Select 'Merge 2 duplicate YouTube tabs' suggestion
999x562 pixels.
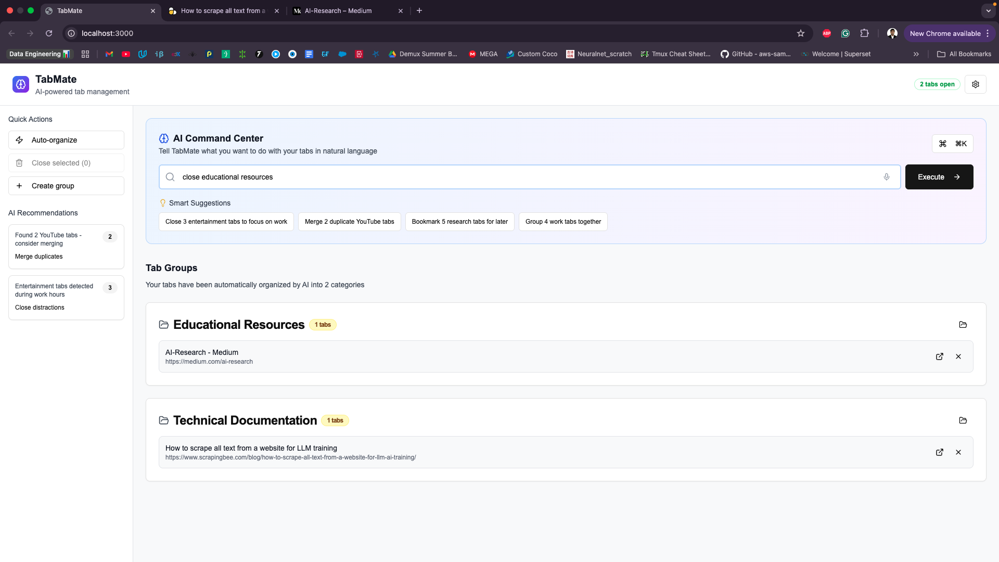click(x=349, y=222)
